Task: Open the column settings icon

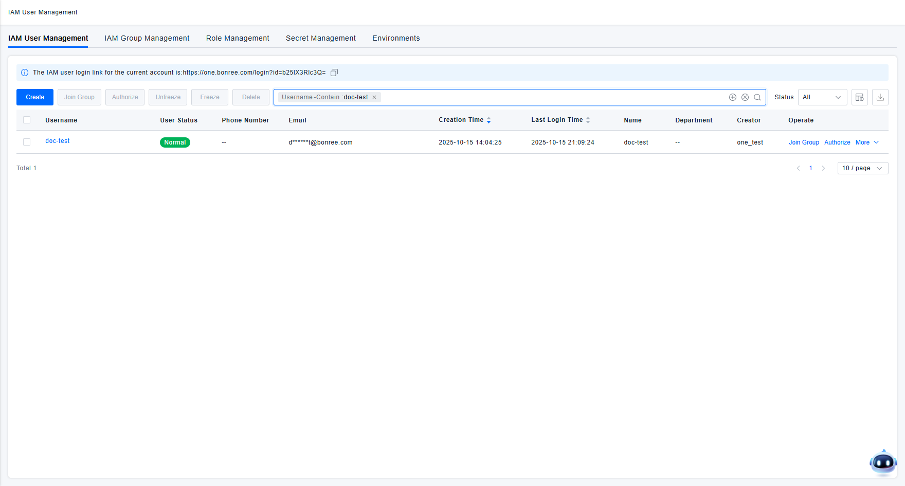Action: click(x=860, y=97)
